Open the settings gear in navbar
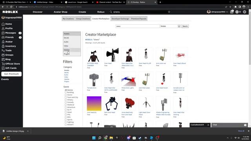The width and height of the screenshot is (251, 141). (x=244, y=12)
